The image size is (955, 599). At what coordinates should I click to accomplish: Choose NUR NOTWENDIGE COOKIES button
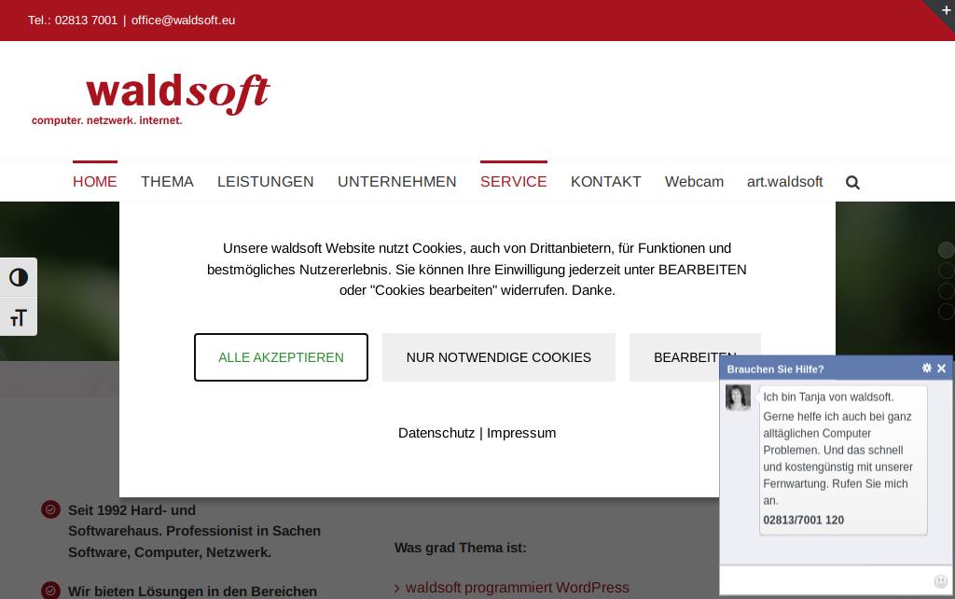click(x=499, y=357)
